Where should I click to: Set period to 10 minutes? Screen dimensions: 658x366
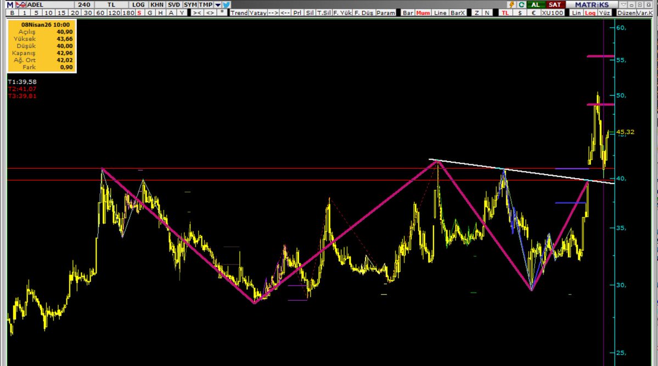tap(49, 13)
